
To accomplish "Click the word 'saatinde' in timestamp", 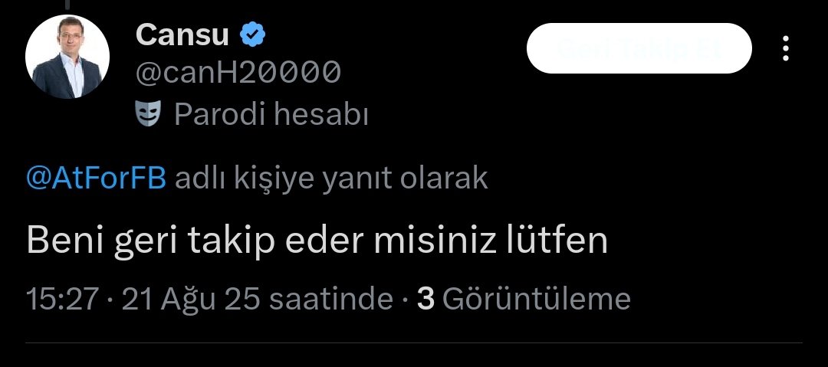I will [x=330, y=299].
